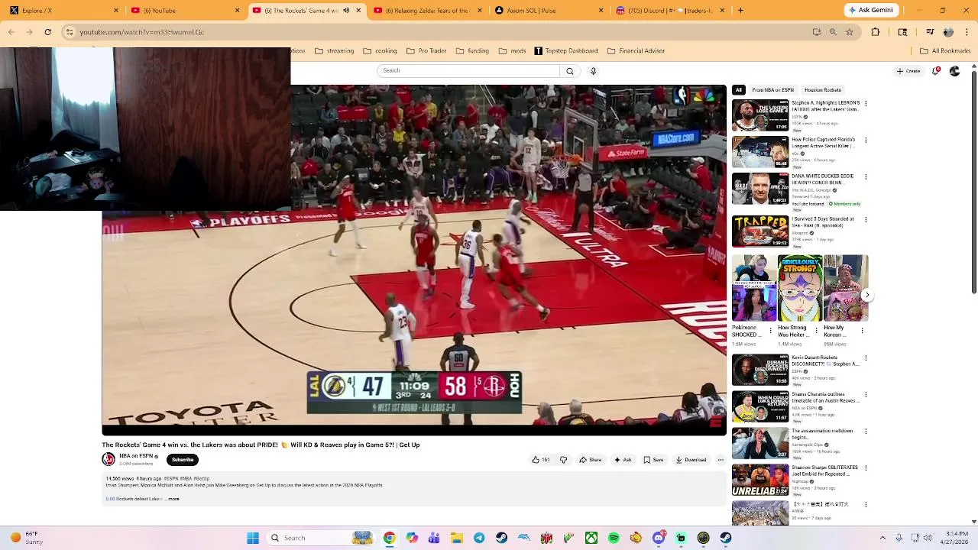The height and width of the screenshot is (550, 978).
Task: Select the Houston Rockets filter chip
Action: pos(822,90)
